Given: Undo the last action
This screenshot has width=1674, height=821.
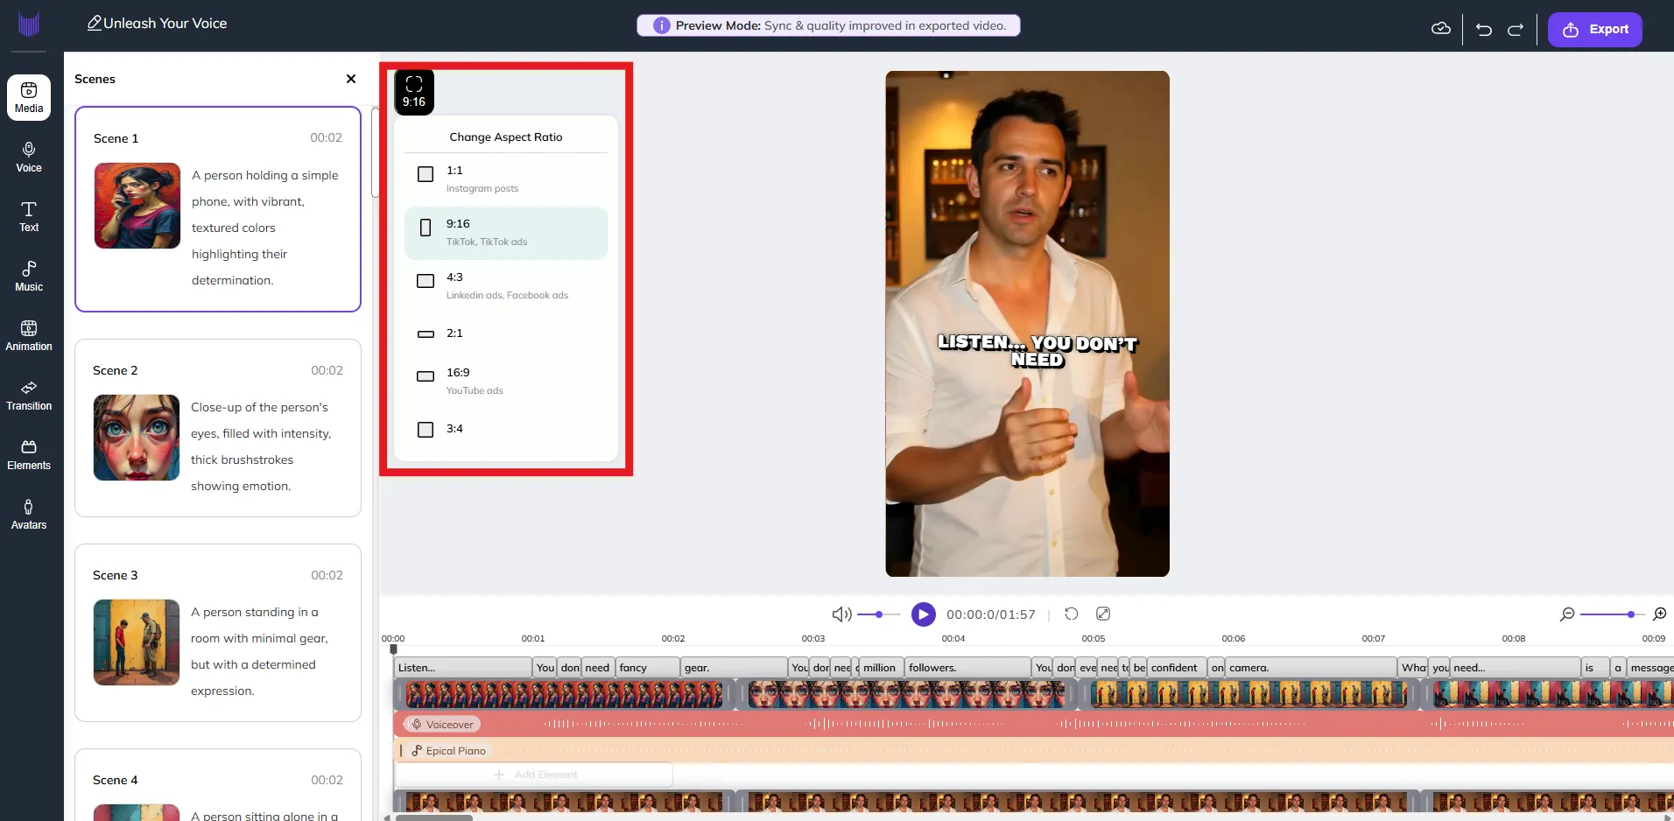Looking at the screenshot, I should click(x=1483, y=29).
